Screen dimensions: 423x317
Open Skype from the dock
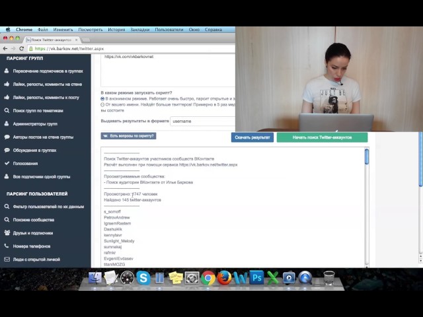tap(143, 278)
